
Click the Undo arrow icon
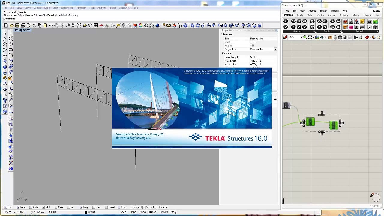point(51,25)
